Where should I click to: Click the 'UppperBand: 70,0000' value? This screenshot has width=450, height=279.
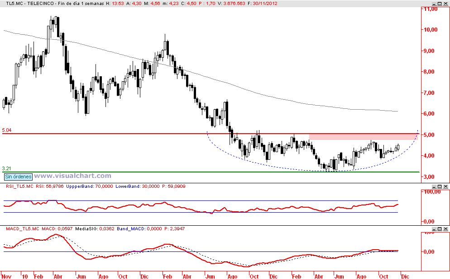90,186
